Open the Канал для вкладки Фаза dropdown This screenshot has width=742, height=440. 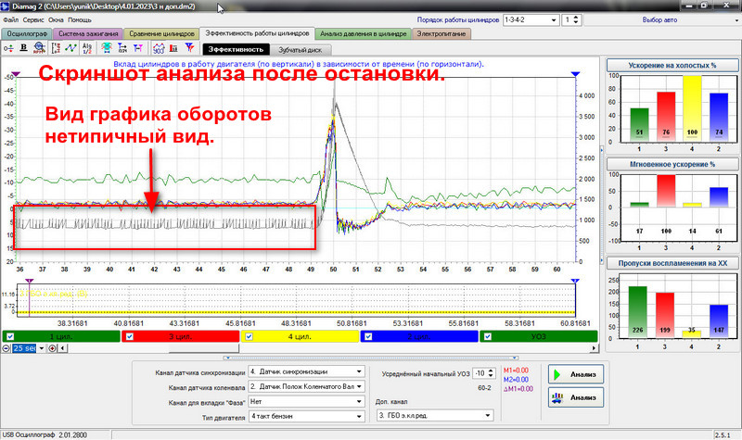coord(306,402)
